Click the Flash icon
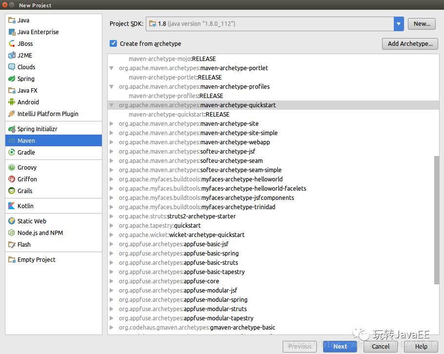This screenshot has height=354, width=444. pyautogui.click(x=12, y=245)
